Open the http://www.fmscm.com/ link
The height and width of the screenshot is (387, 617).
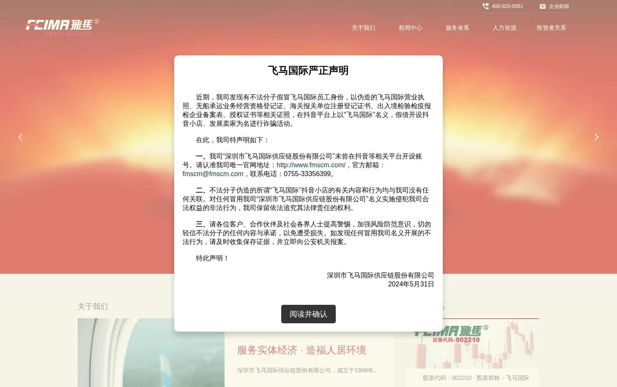click(x=311, y=165)
